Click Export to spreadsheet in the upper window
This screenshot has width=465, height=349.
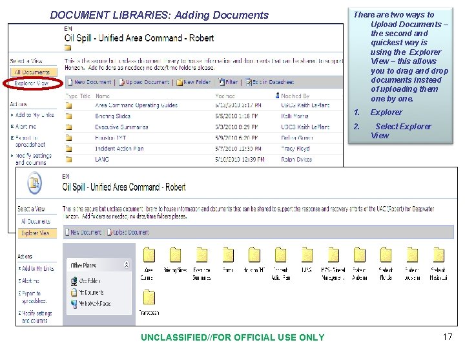(30, 142)
